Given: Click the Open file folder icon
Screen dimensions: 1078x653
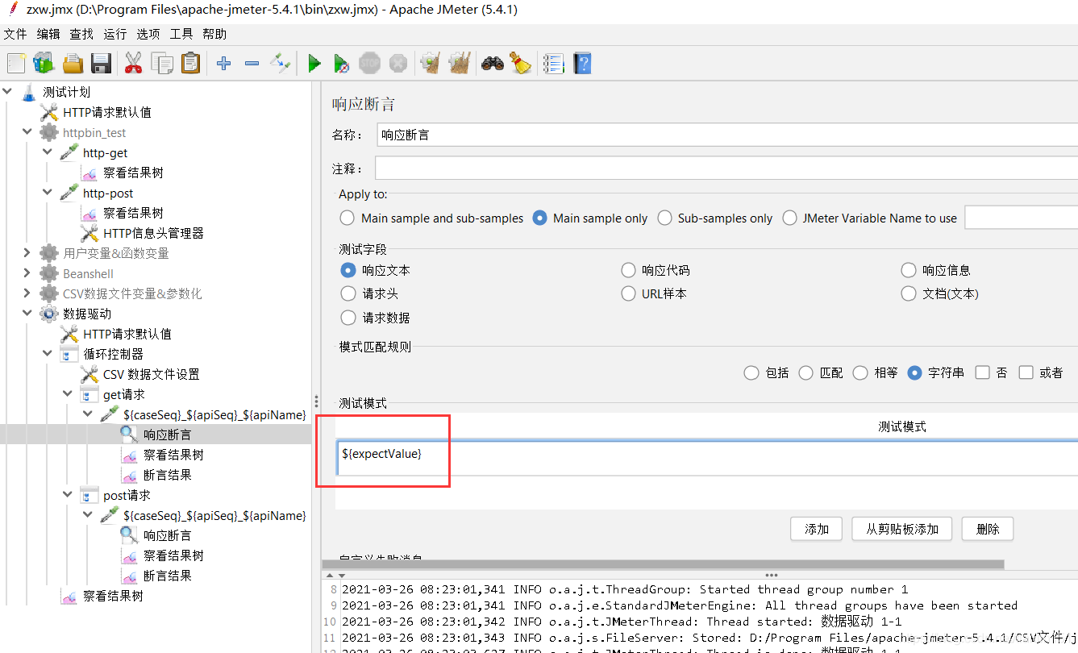Looking at the screenshot, I should coord(73,63).
